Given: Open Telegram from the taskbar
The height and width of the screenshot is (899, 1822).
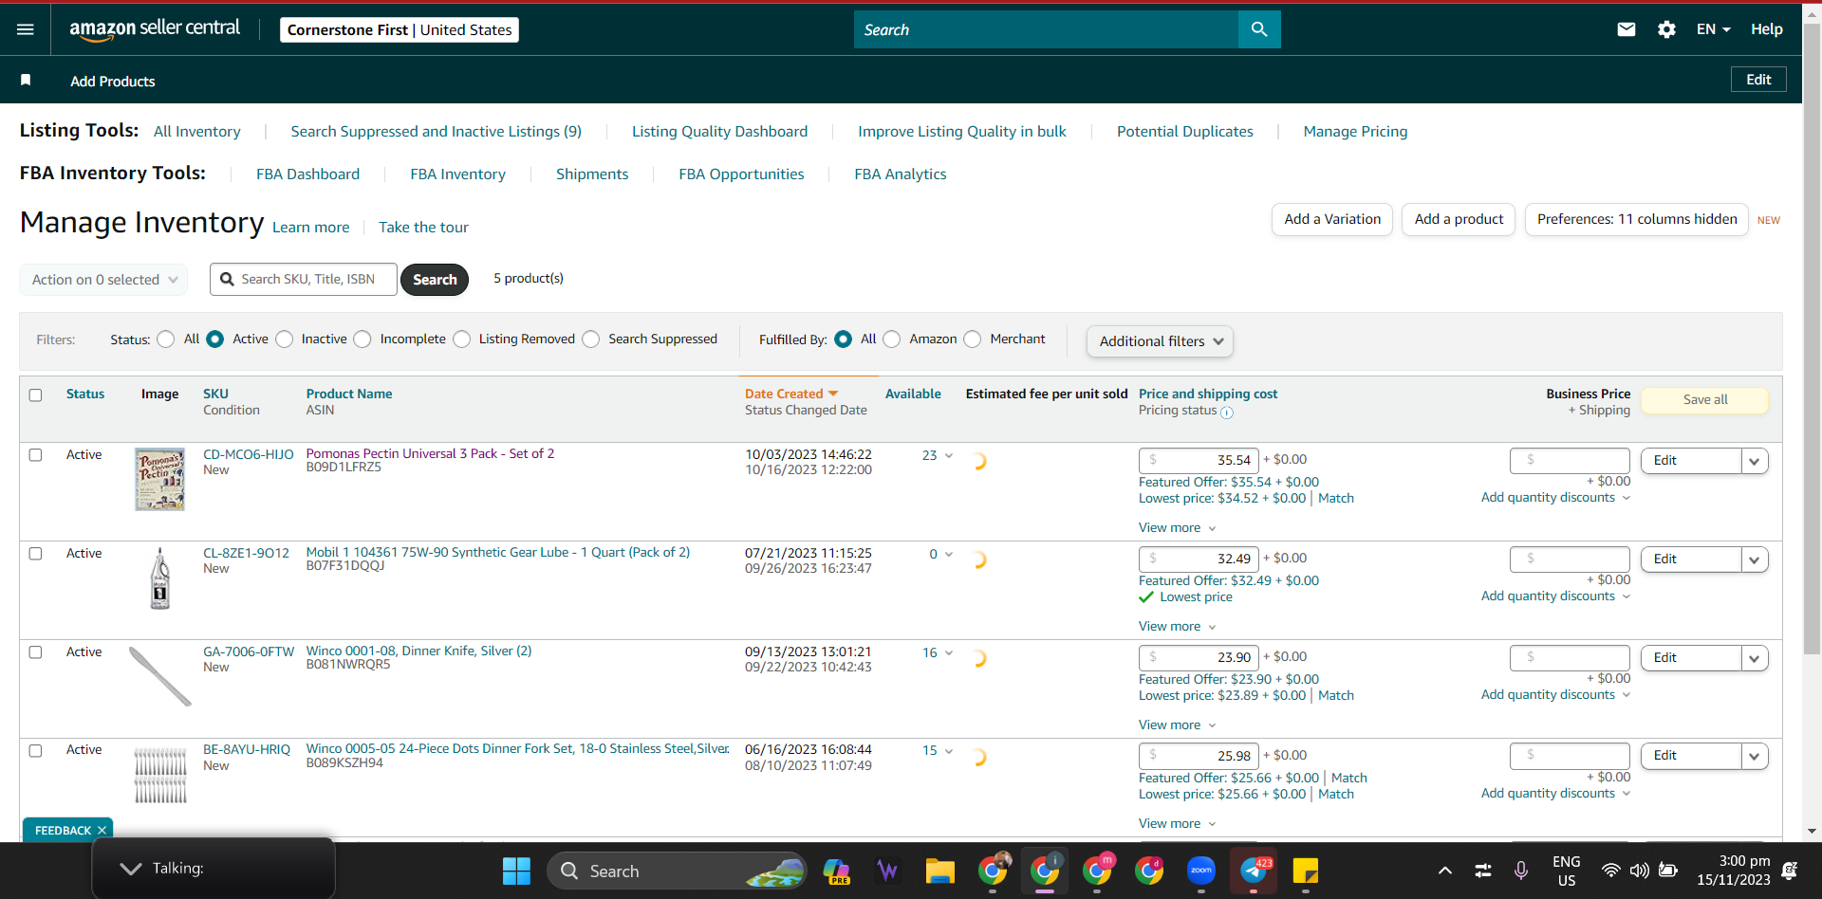Looking at the screenshot, I should (1254, 871).
